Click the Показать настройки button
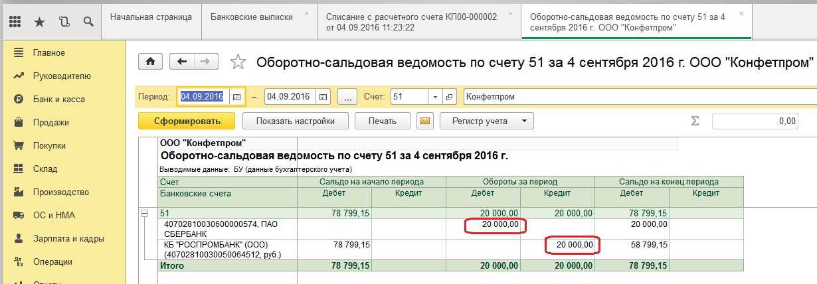Screen dimensions: 817x284 click(x=294, y=121)
